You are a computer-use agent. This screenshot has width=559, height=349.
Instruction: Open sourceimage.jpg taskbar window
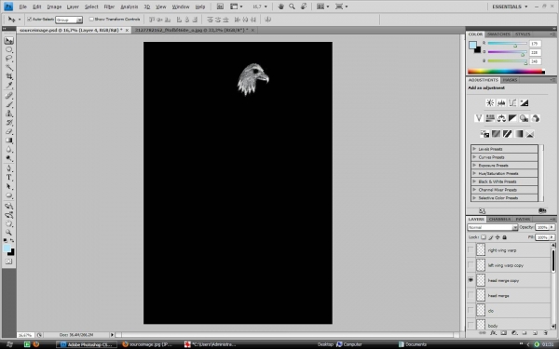148,344
